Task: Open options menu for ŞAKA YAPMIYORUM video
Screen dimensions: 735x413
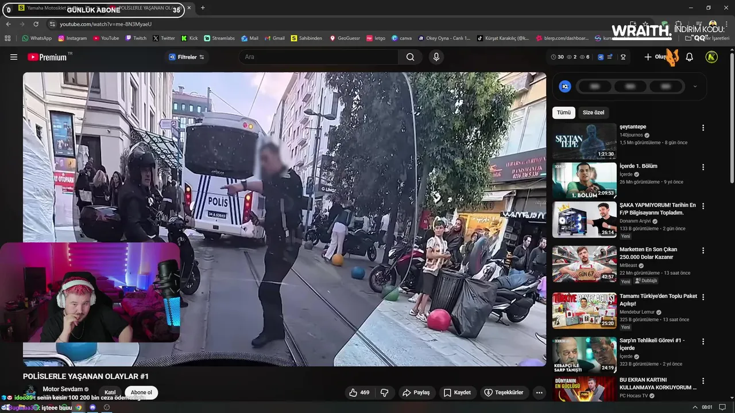Action: (703, 206)
